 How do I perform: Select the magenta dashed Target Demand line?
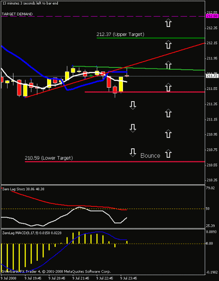103,16
